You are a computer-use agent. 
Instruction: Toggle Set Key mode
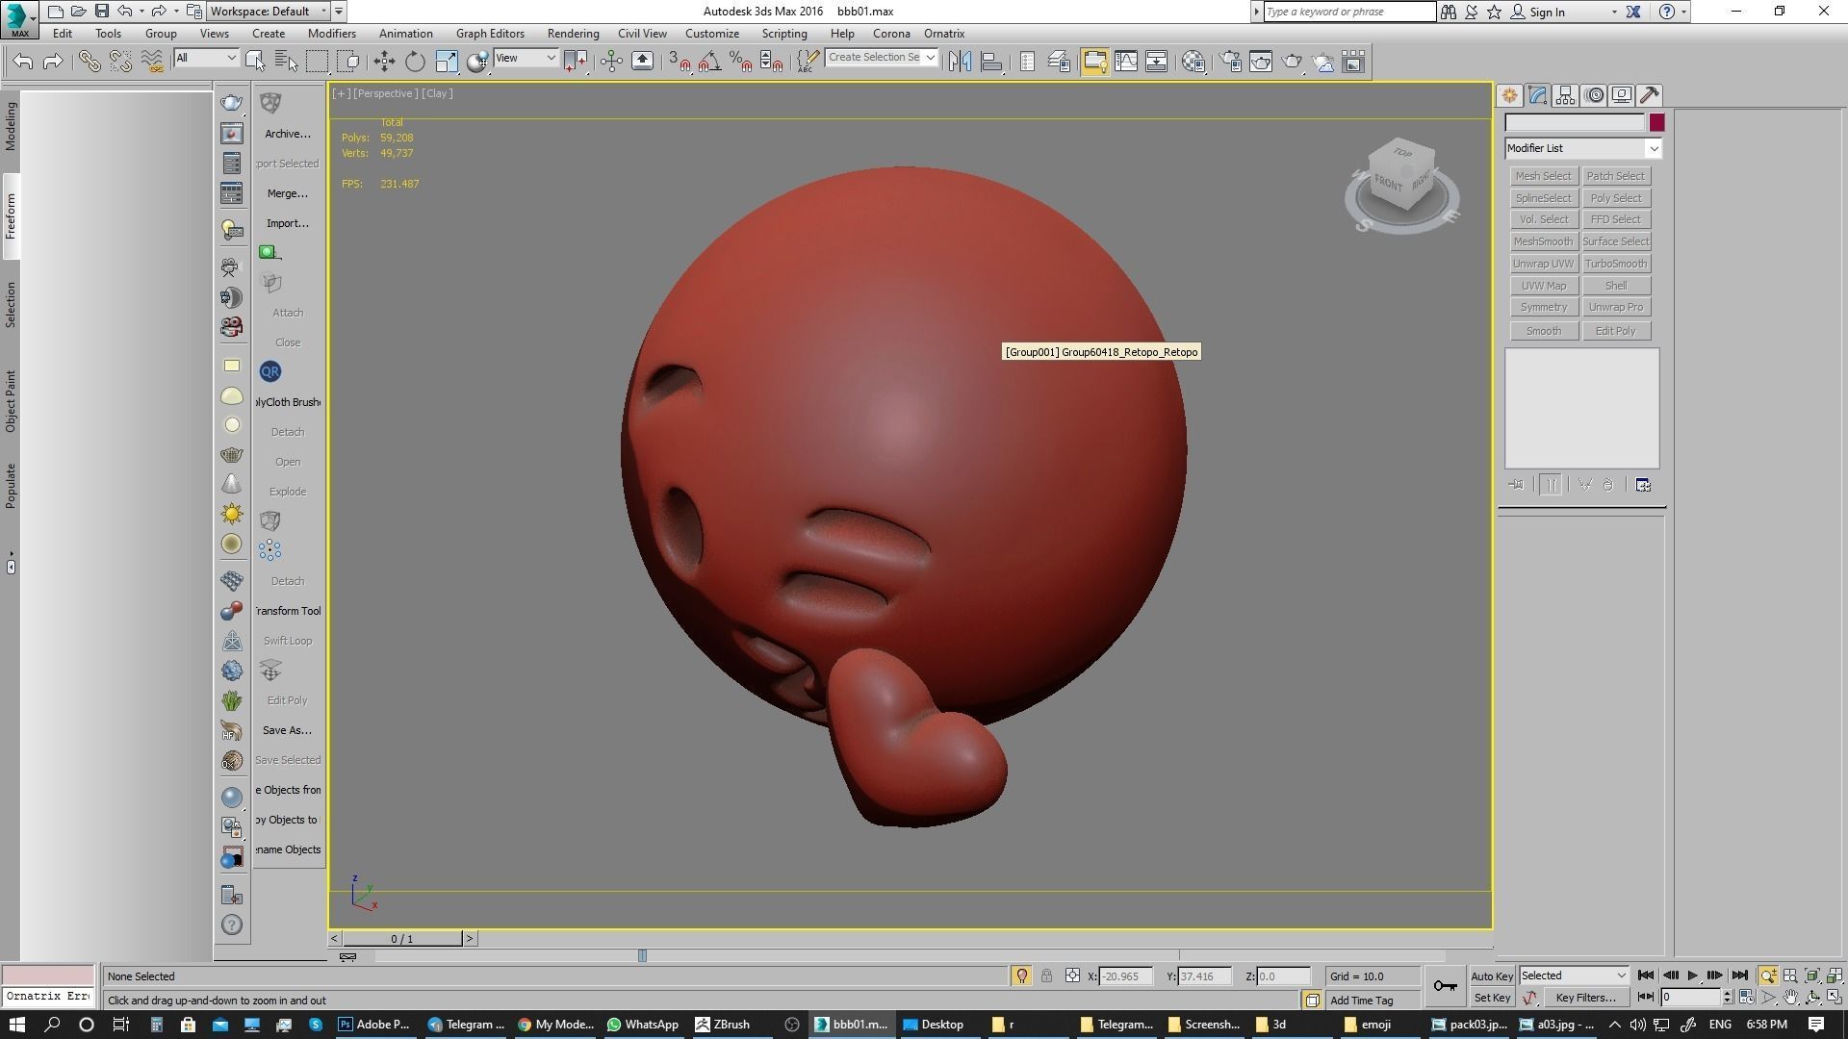tap(1492, 998)
